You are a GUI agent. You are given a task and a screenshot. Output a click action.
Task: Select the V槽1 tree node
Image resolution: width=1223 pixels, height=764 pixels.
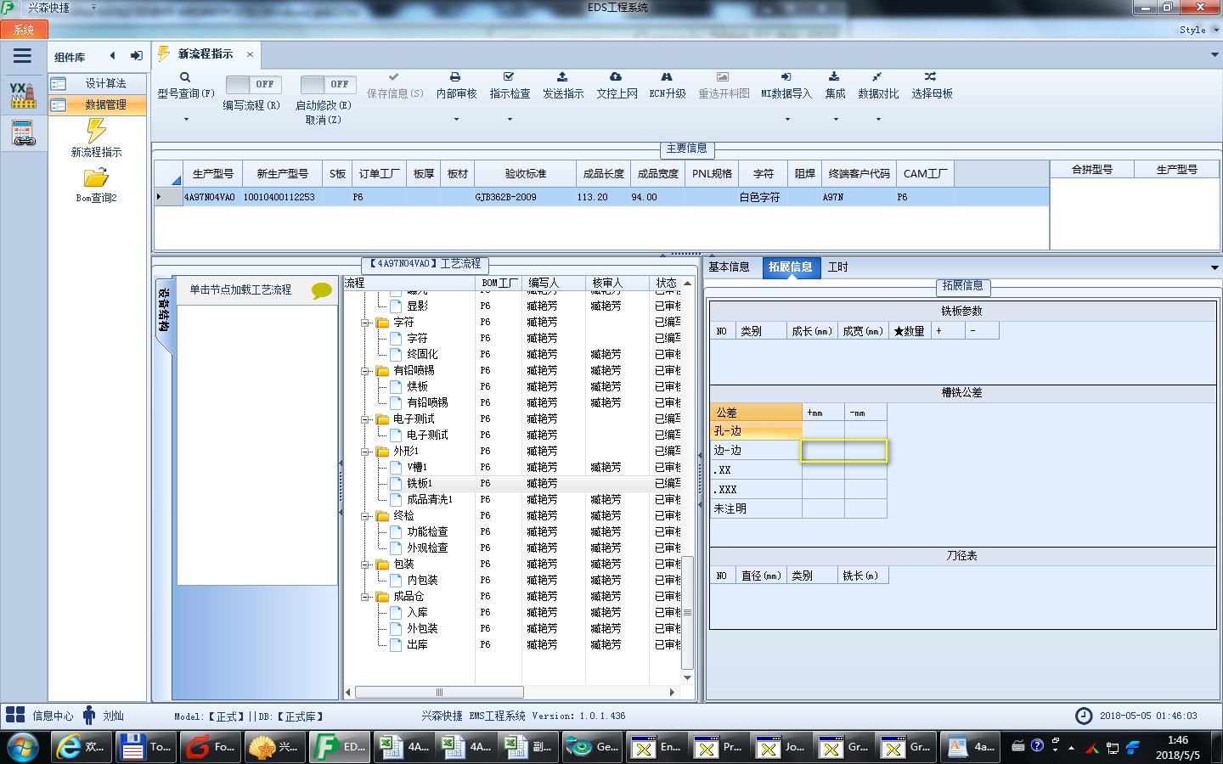coord(416,467)
